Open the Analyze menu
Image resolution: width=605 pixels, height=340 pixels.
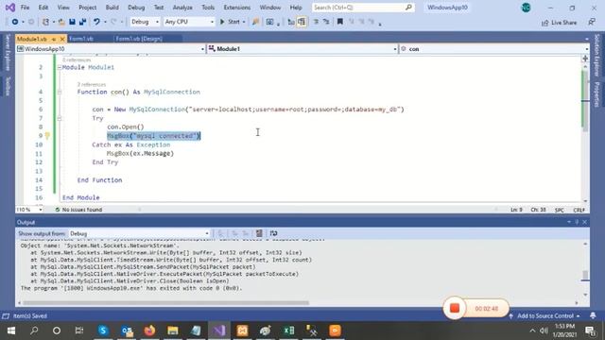(182, 8)
